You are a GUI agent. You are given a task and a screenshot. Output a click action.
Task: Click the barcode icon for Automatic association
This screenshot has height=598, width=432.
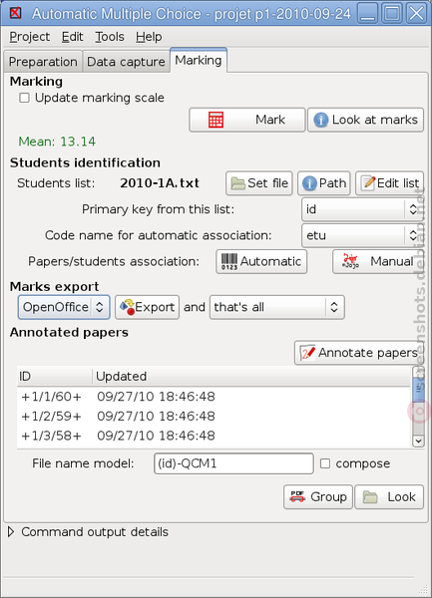pos(229,261)
